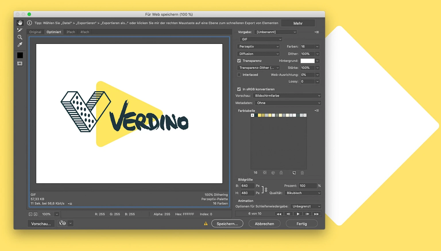Select the first white swatch in Farbtabelle

pos(253,115)
